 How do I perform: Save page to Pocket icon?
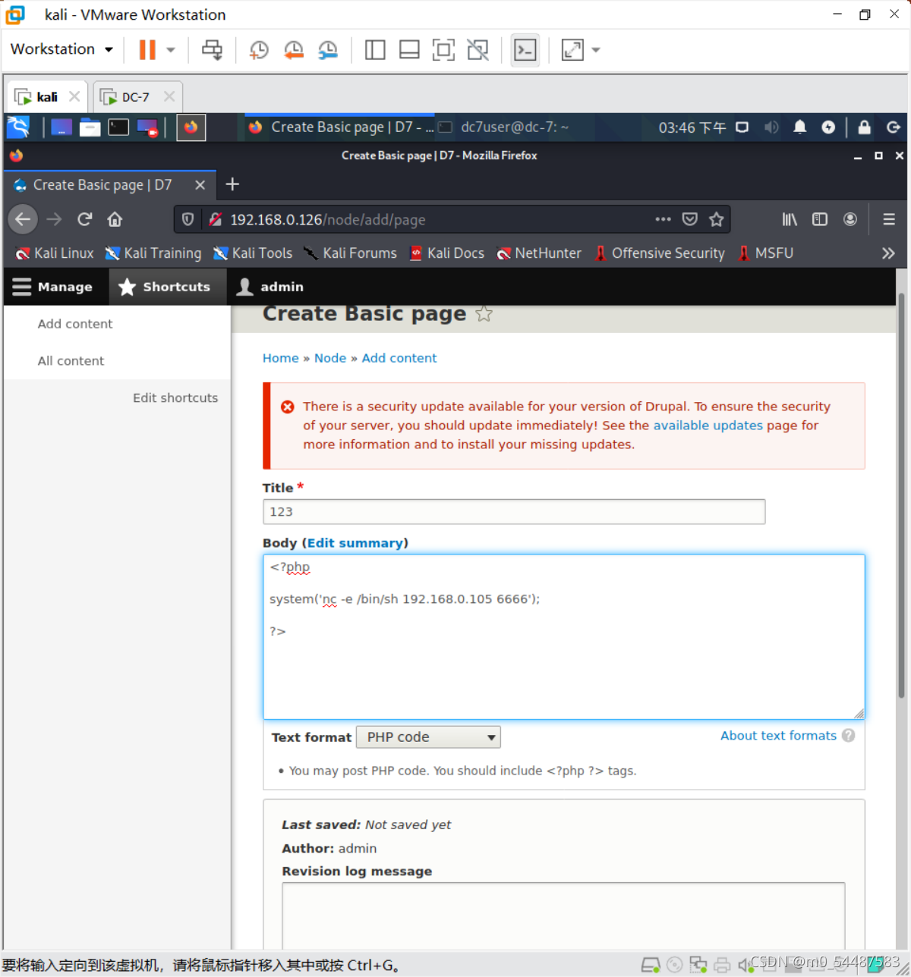click(x=689, y=219)
